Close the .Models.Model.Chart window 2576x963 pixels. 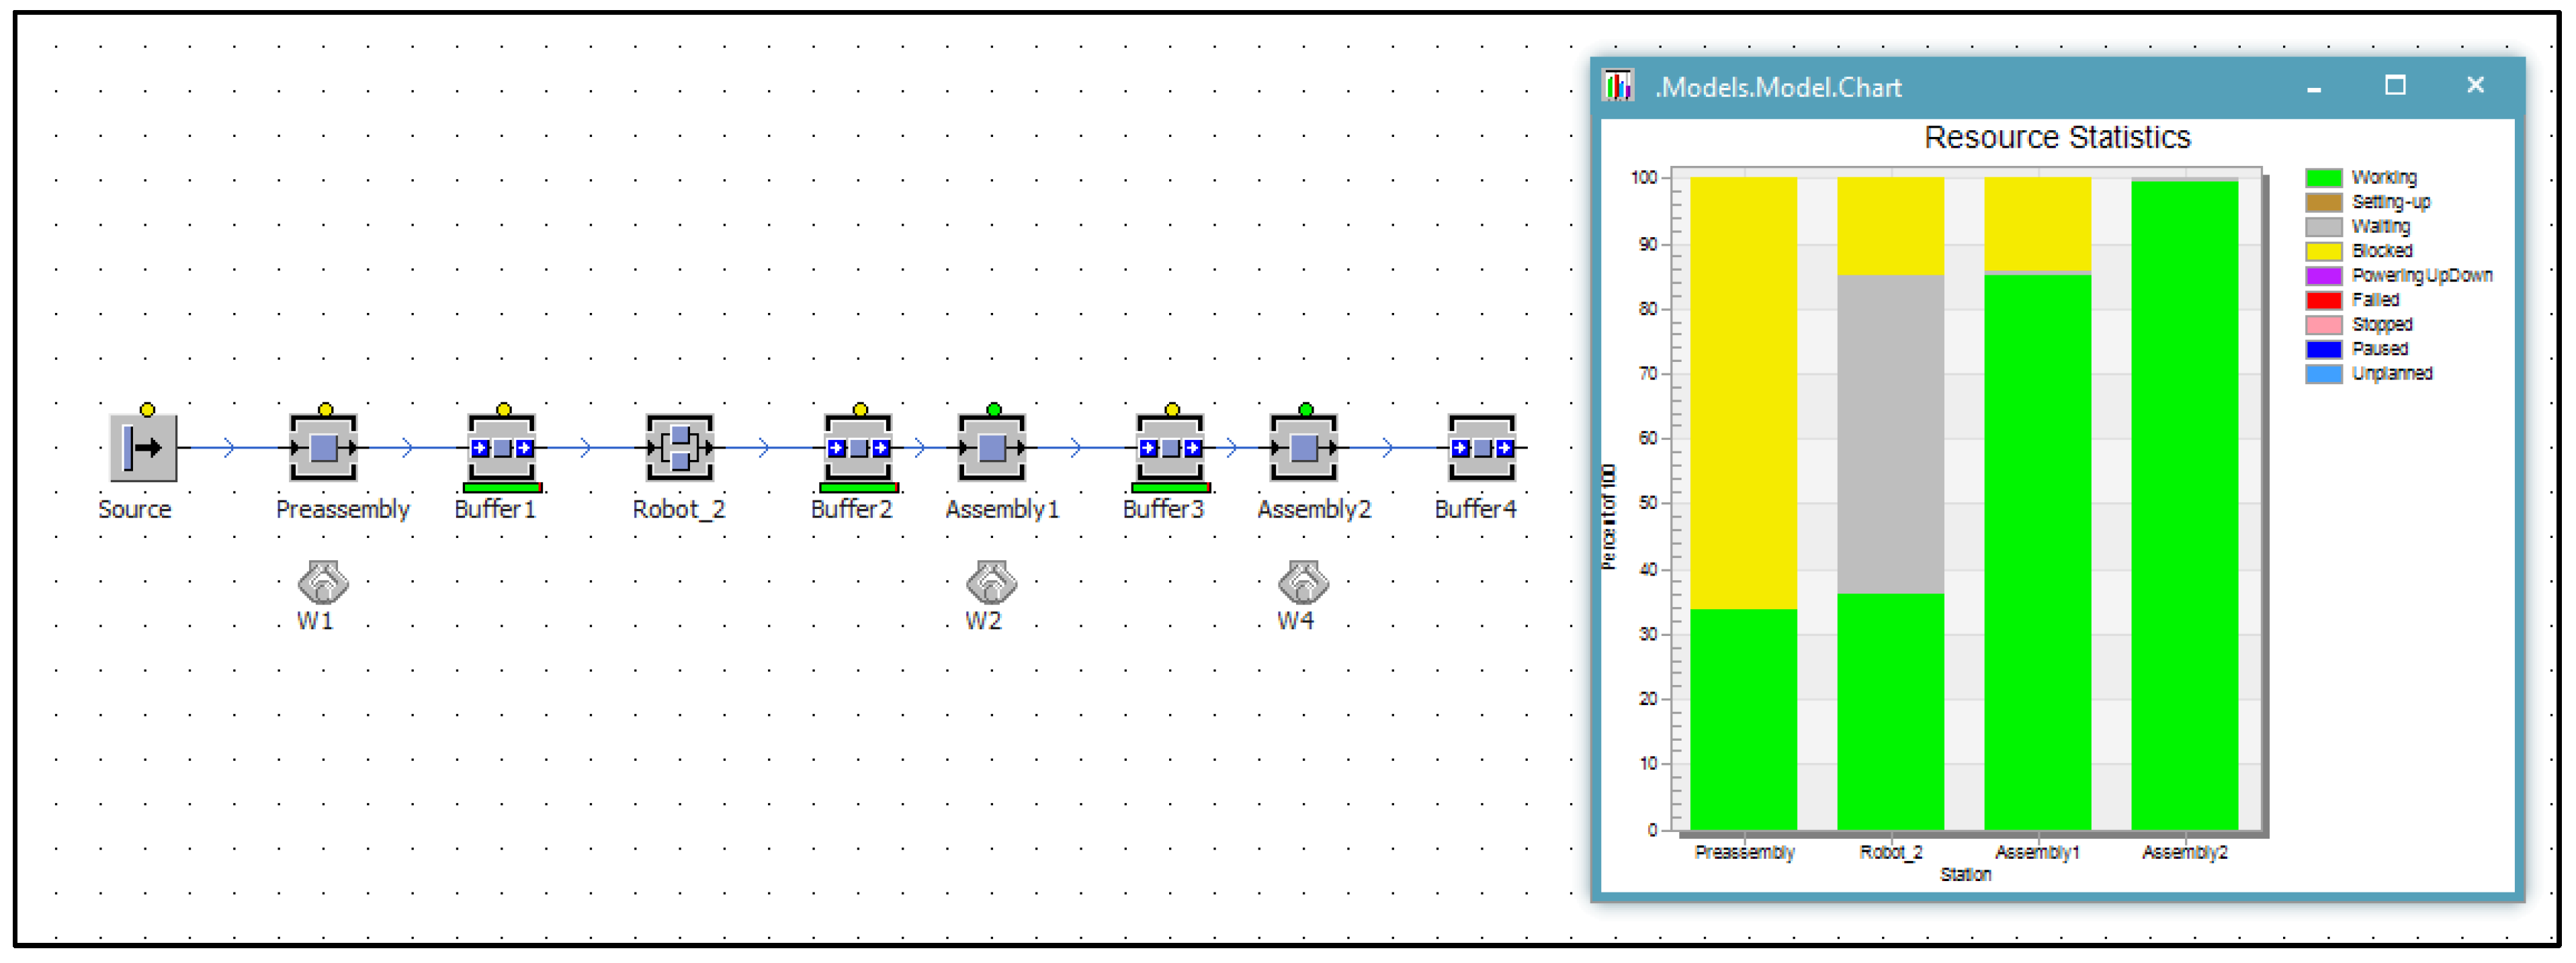pos(2475,86)
